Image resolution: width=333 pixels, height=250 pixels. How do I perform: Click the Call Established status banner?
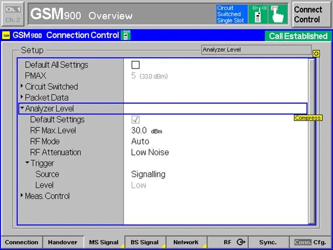pos(298,36)
